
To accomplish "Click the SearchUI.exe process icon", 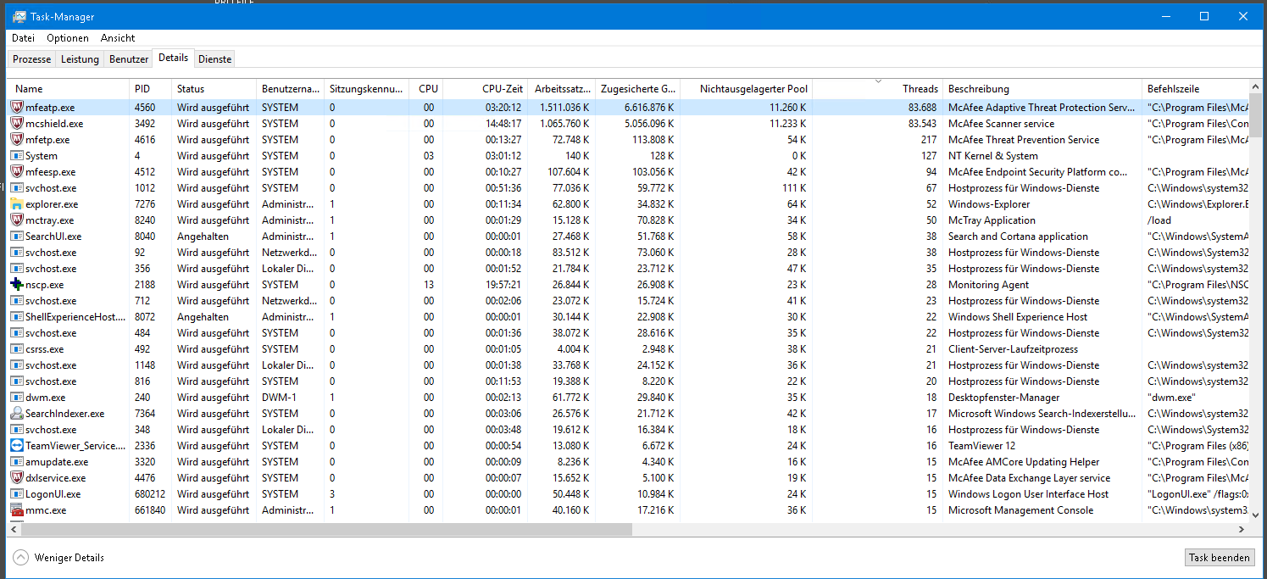I will pos(17,237).
